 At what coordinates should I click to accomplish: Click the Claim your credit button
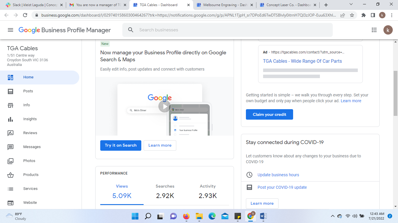click(270, 114)
